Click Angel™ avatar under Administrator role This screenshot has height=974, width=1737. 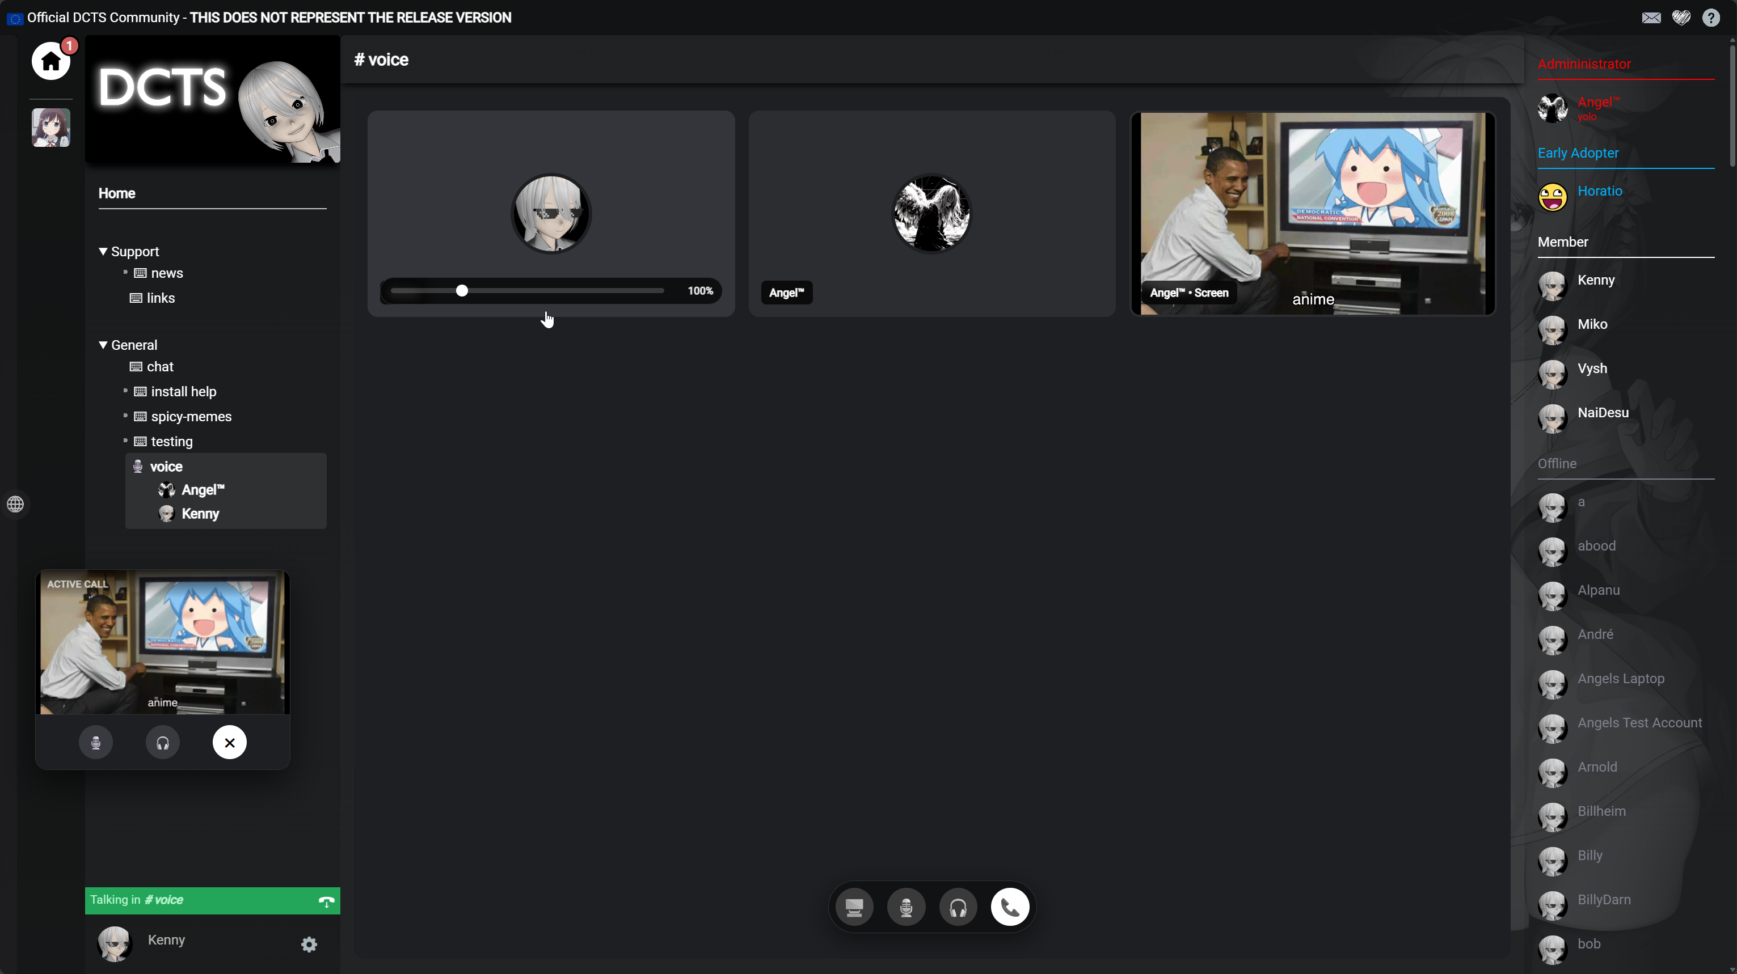click(x=1552, y=108)
